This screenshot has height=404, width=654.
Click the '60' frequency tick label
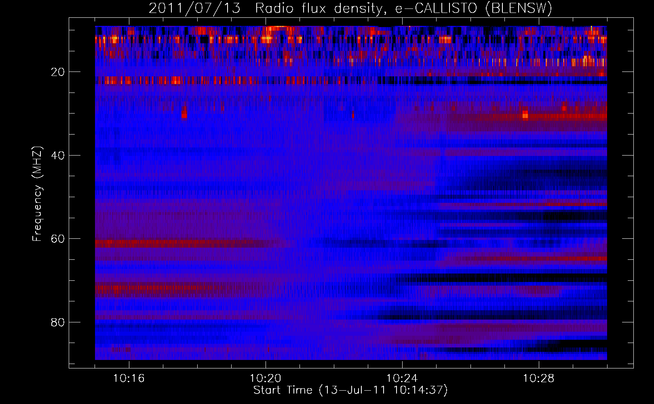tap(58, 239)
